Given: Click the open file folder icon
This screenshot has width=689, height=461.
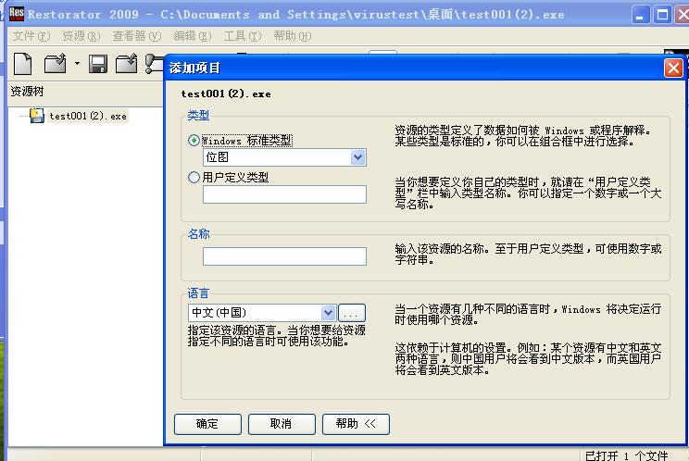Looking at the screenshot, I should tap(56, 64).
